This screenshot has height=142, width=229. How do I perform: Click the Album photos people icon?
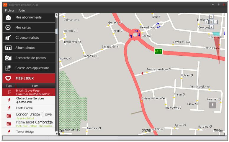click(x=8, y=48)
